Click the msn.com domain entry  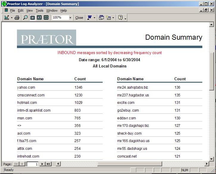25,118
